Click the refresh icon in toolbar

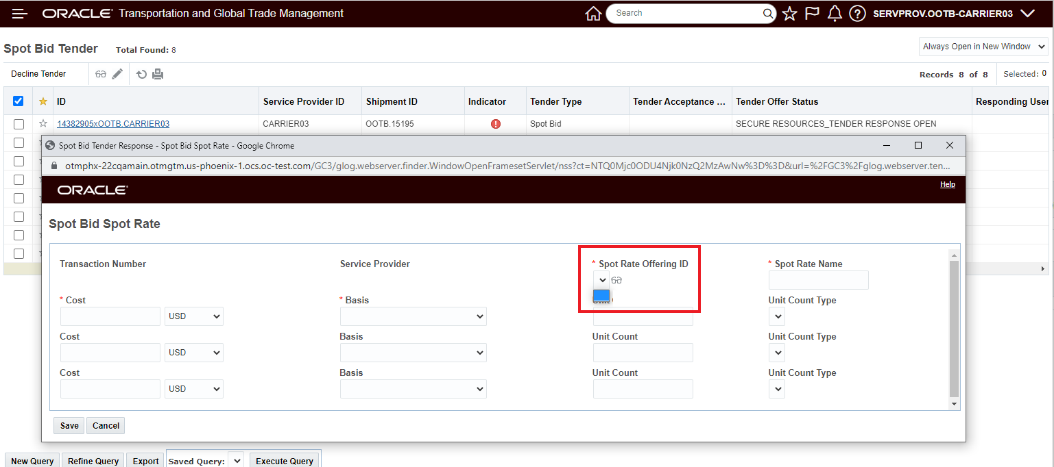point(141,74)
